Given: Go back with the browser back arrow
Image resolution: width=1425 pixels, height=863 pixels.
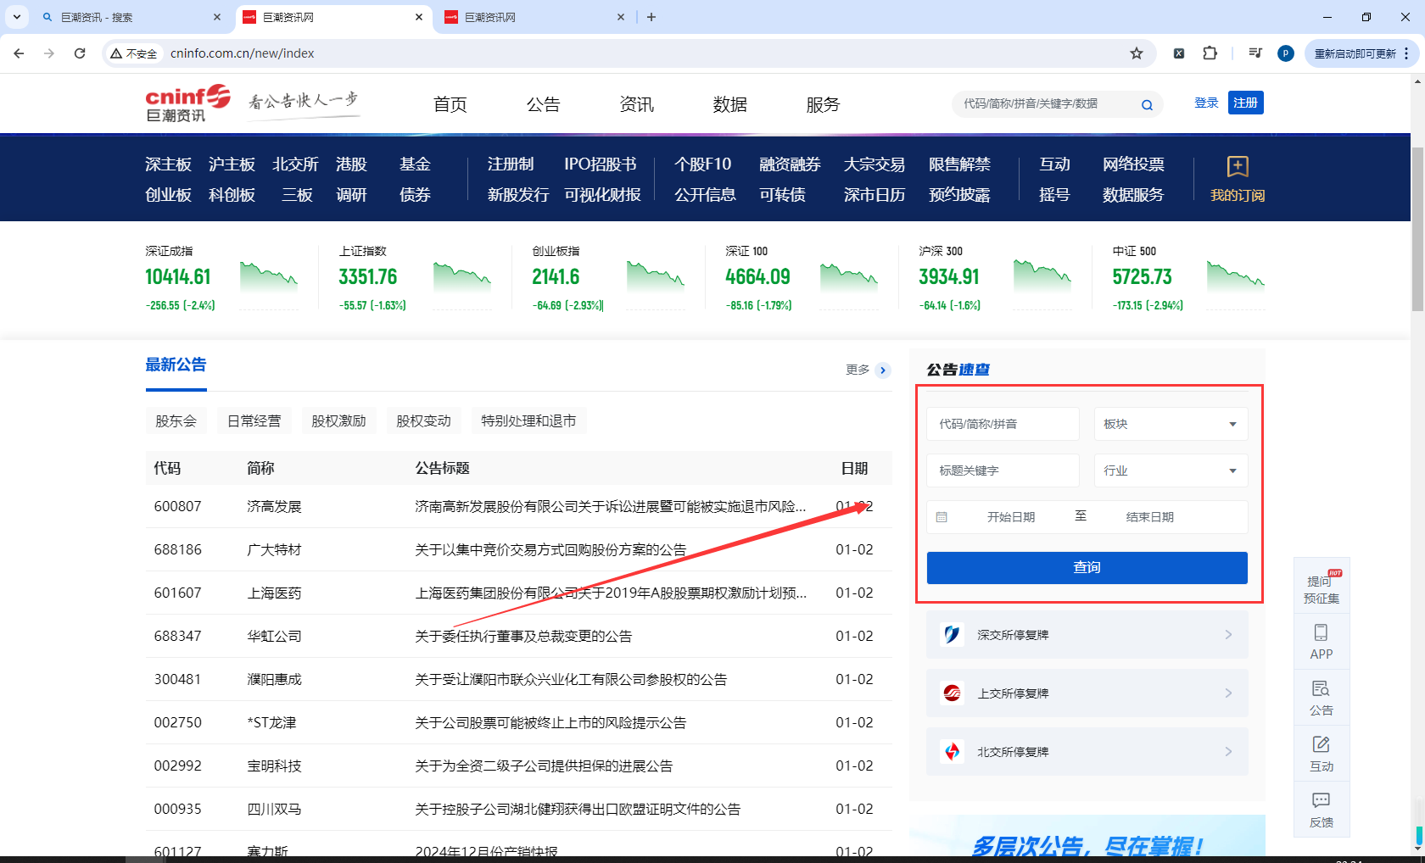Looking at the screenshot, I should pyautogui.click(x=19, y=53).
